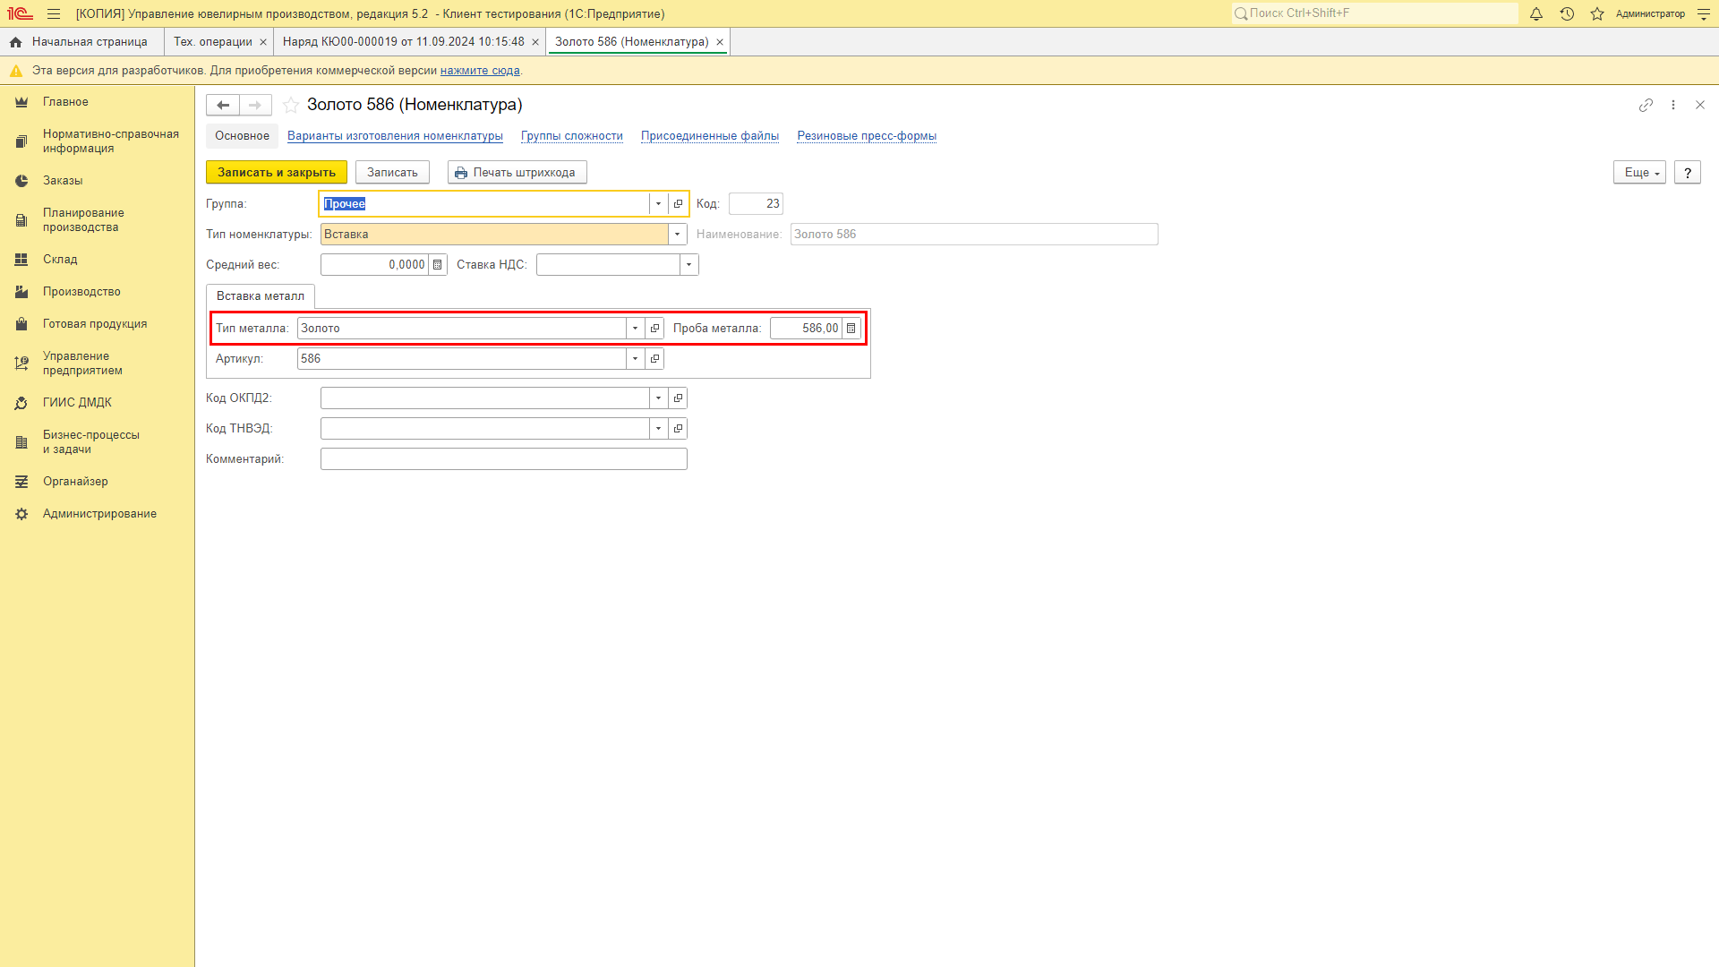The image size is (1719, 967).
Task: Expand the Группа dropdown
Action: [x=658, y=203]
